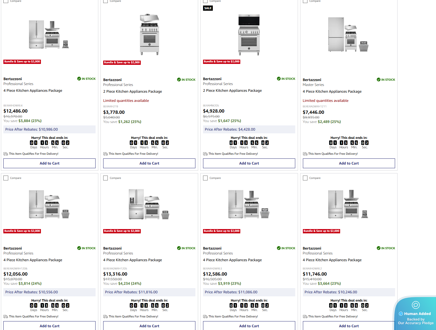The width and height of the screenshot is (436, 330).
Task: Click the In Stock checkmark on Master Series package
Action: (x=378, y=80)
